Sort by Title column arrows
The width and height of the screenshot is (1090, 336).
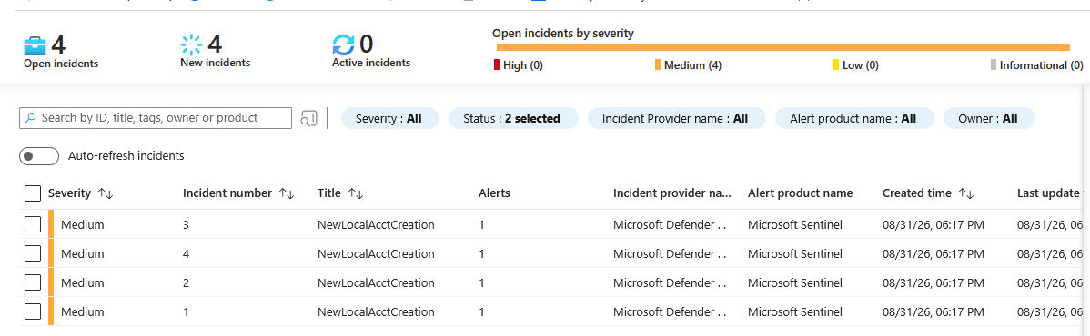pyautogui.click(x=356, y=193)
